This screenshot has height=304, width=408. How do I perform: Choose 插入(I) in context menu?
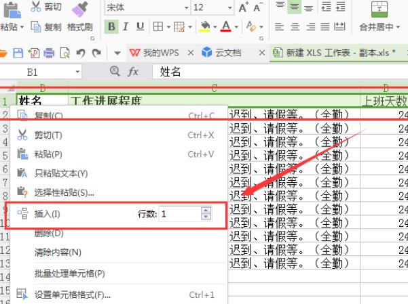click(47, 214)
